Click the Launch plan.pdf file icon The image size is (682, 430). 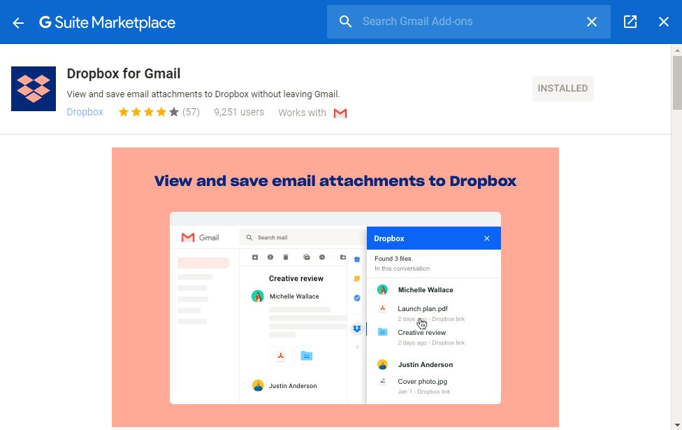click(x=383, y=308)
